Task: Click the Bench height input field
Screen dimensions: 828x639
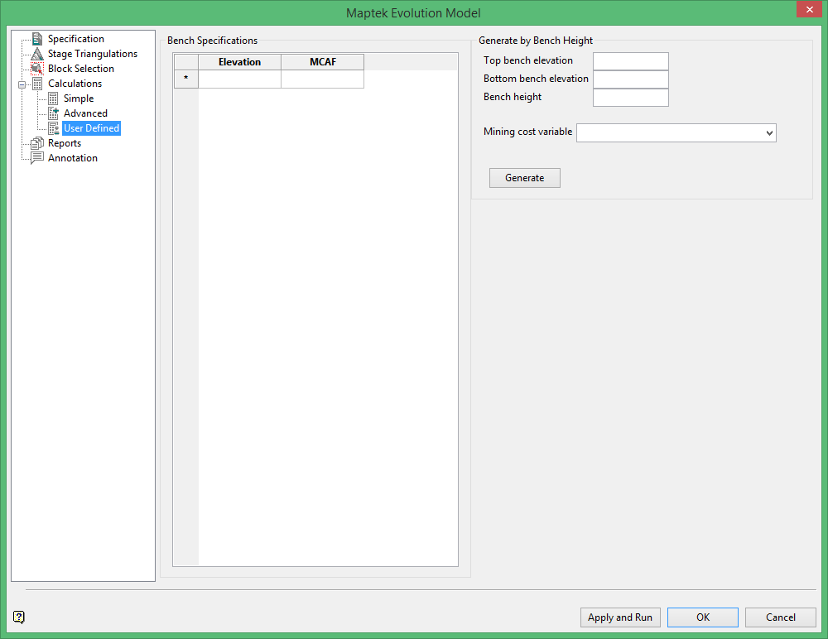Action: click(x=630, y=97)
